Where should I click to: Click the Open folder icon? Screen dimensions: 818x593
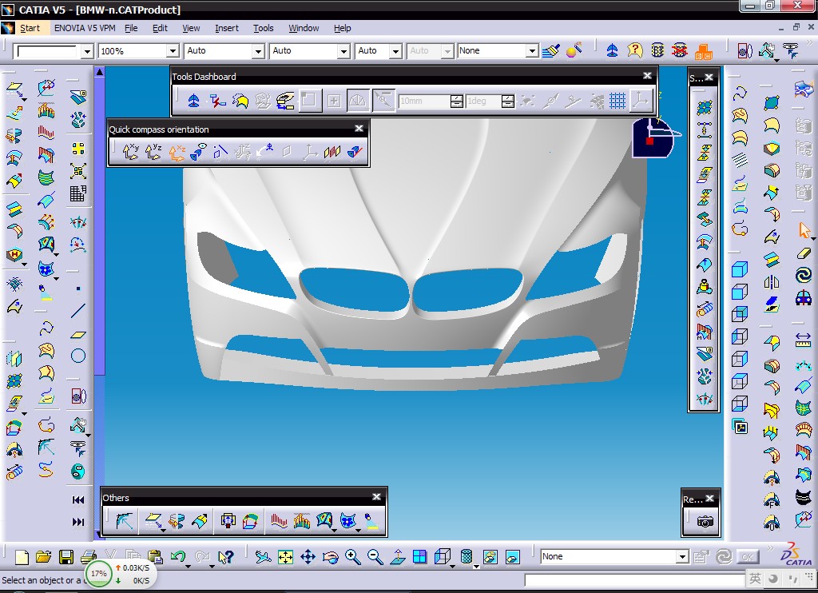click(x=44, y=557)
